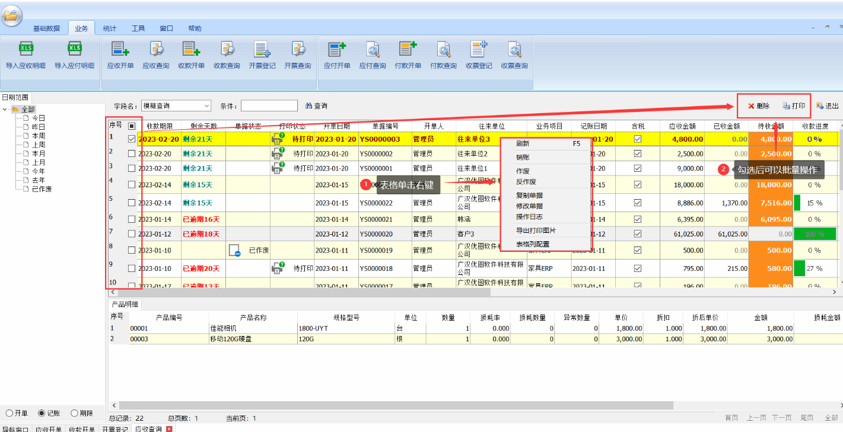Open 导入应付明细 XLS import icon
Image resolution: width=843 pixels, height=432 pixels.
click(x=74, y=49)
